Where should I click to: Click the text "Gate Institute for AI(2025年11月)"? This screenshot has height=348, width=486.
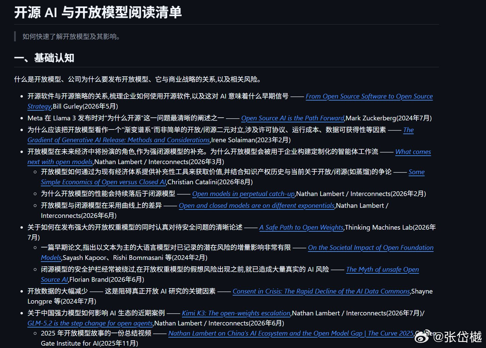[x=89, y=343]
